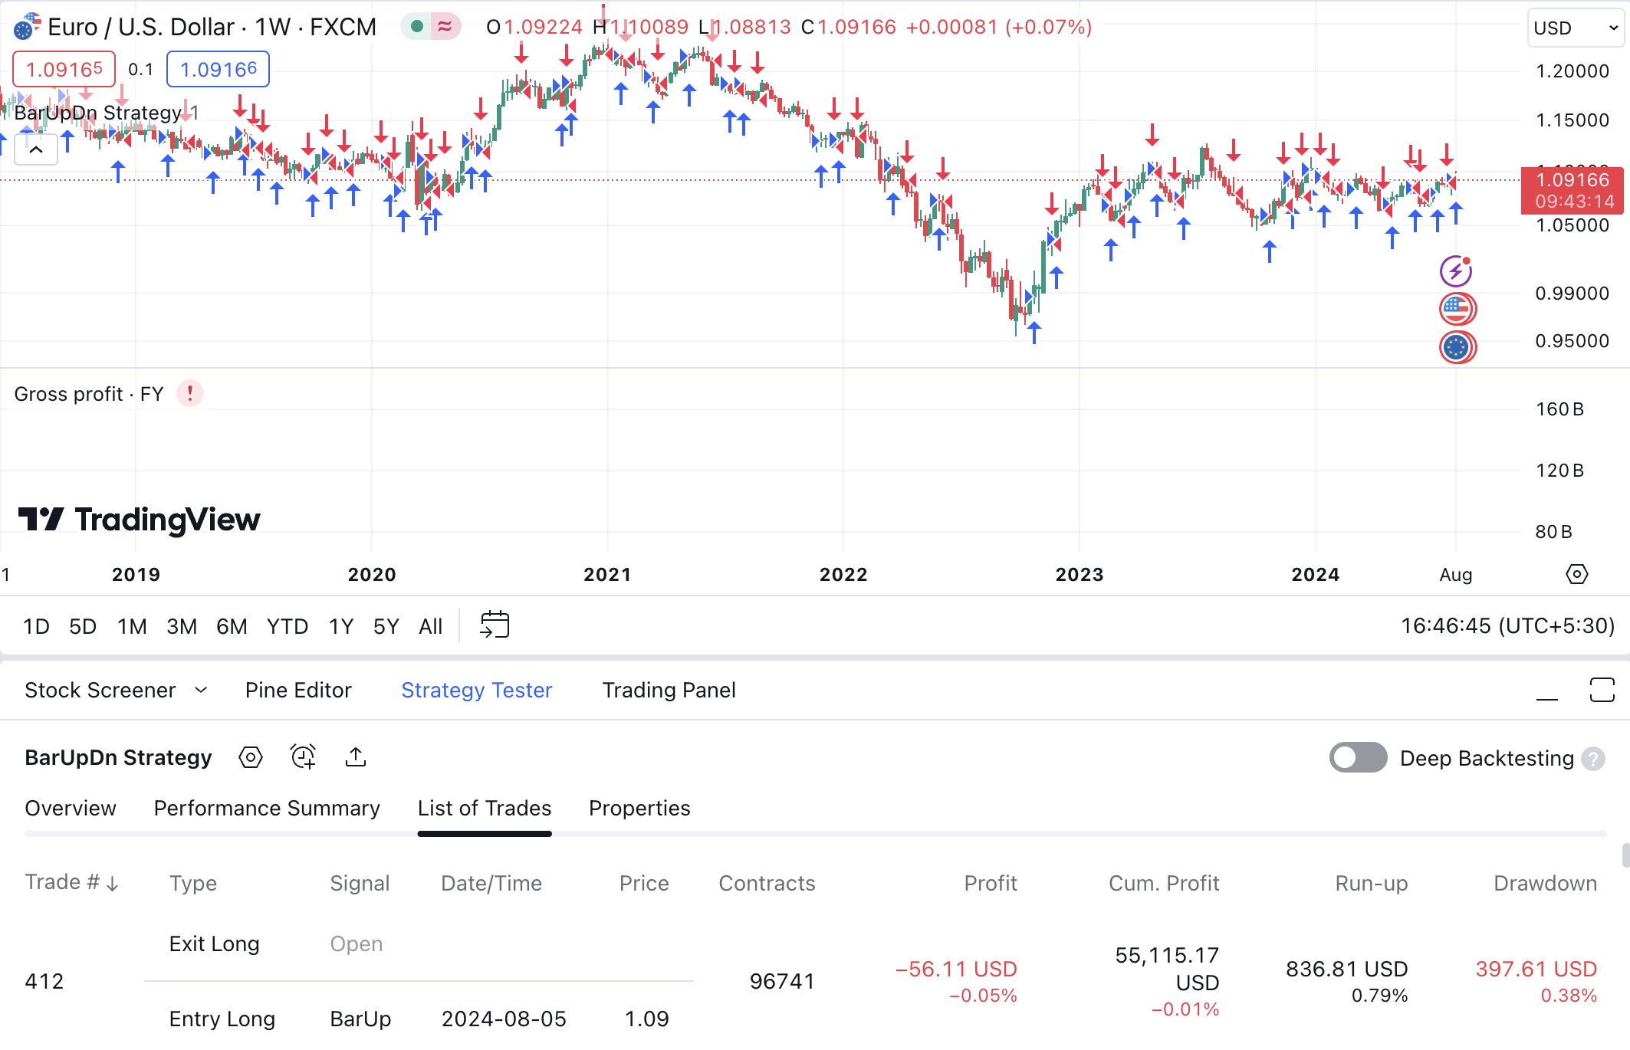Maximize the Strategy Tester panel
Image resolution: width=1630 pixels, height=1050 pixels.
coord(1602,690)
